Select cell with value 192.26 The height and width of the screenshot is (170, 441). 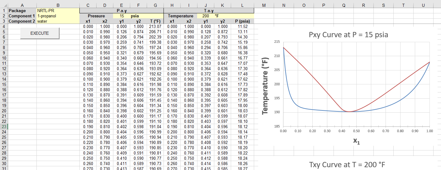point(155,79)
